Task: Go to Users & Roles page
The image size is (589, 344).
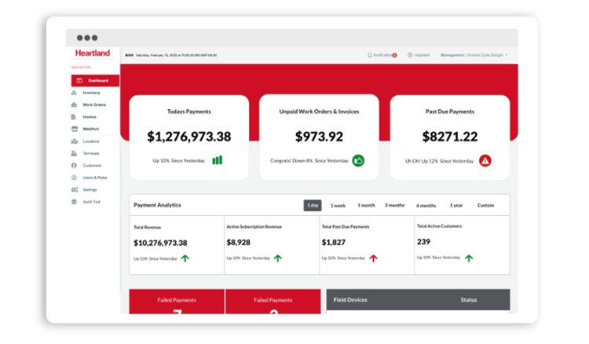Action: (x=94, y=177)
